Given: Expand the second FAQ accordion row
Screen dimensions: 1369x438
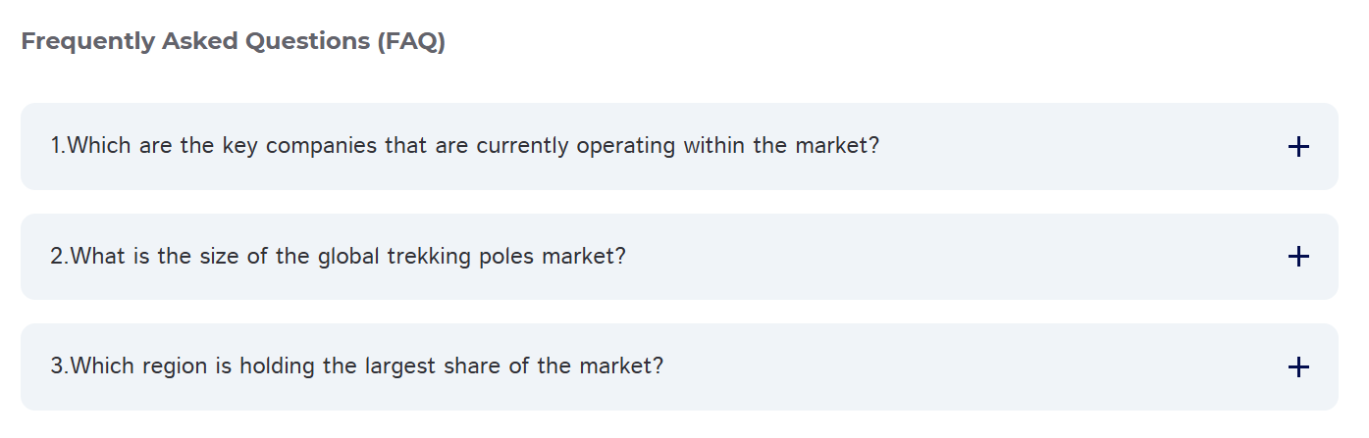Looking at the screenshot, I should click(677, 257).
